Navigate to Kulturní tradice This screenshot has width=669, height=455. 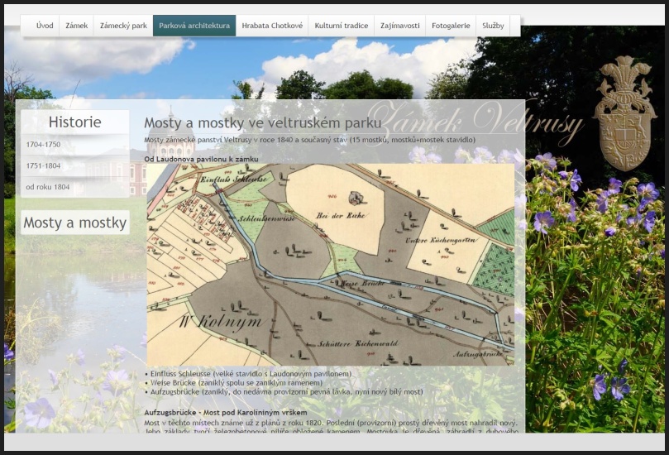341,26
